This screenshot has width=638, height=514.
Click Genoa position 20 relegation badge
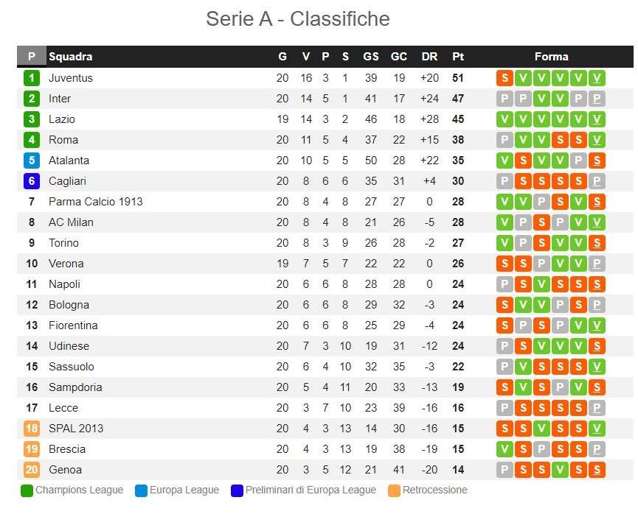[32, 470]
